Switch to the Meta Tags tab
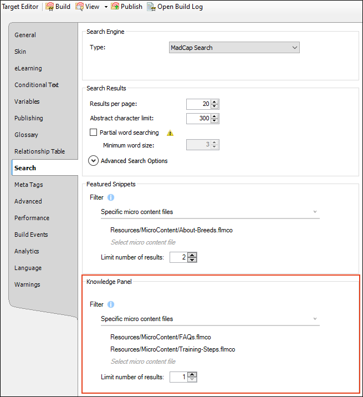Screen dimensions: 363x397 coord(29,185)
